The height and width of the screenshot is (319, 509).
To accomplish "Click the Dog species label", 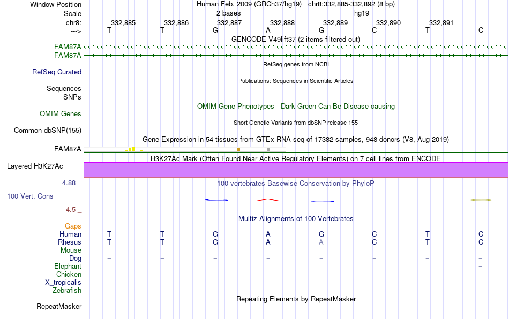I will pos(75,259).
